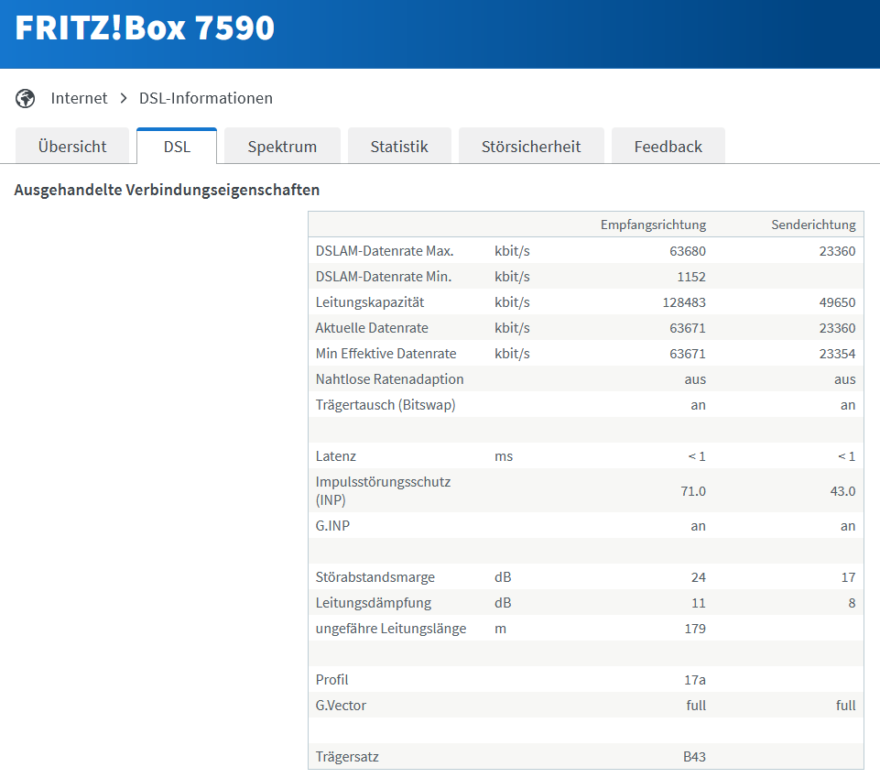Click the Störabstandsmarge value 17
The image size is (880, 778).
849,577
